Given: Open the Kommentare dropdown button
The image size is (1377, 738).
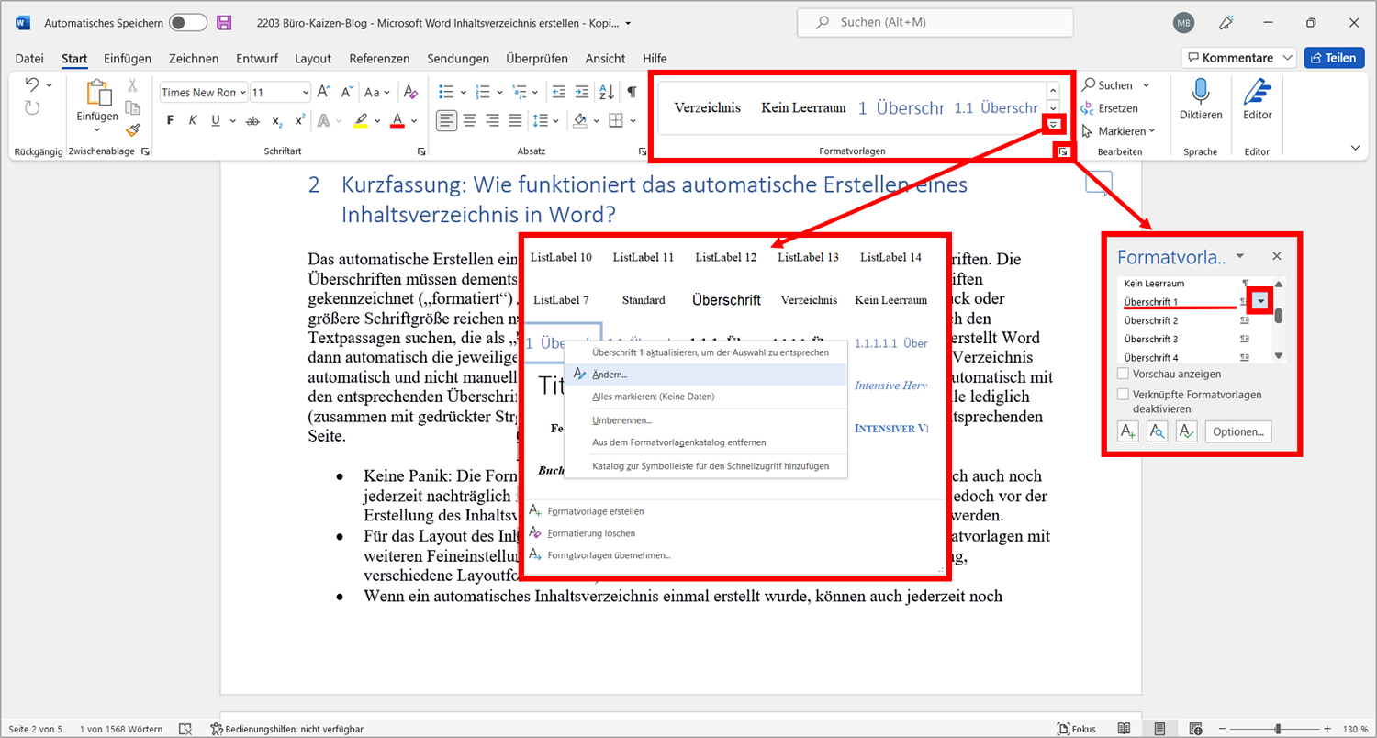Looking at the screenshot, I should pyautogui.click(x=1238, y=57).
